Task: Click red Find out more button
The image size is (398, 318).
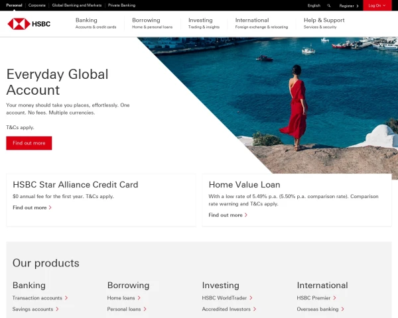Action: pos(29,143)
